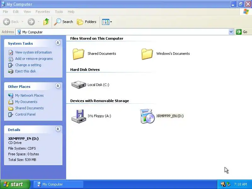Click the Windows flag logo icon

coord(246,12)
